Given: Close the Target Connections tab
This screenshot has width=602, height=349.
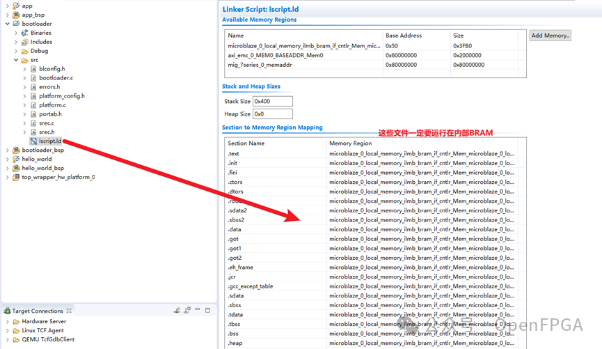Looking at the screenshot, I should click(69, 311).
